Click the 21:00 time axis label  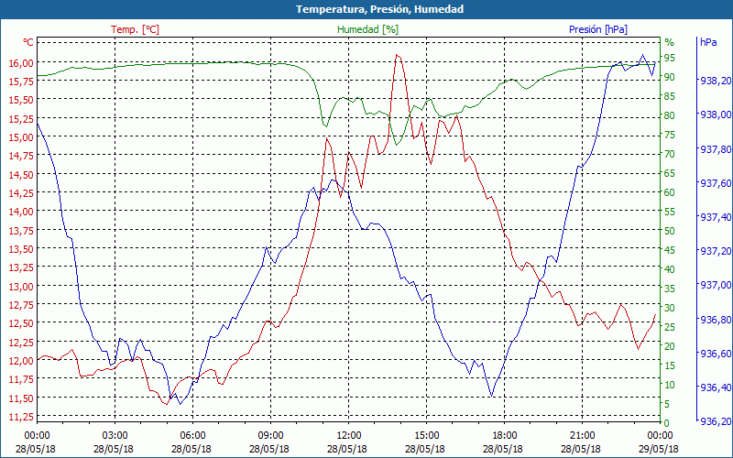[583, 436]
